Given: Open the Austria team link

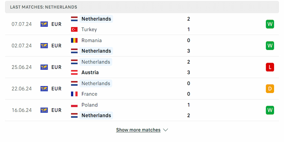Looking at the screenshot, I should tap(90, 72).
